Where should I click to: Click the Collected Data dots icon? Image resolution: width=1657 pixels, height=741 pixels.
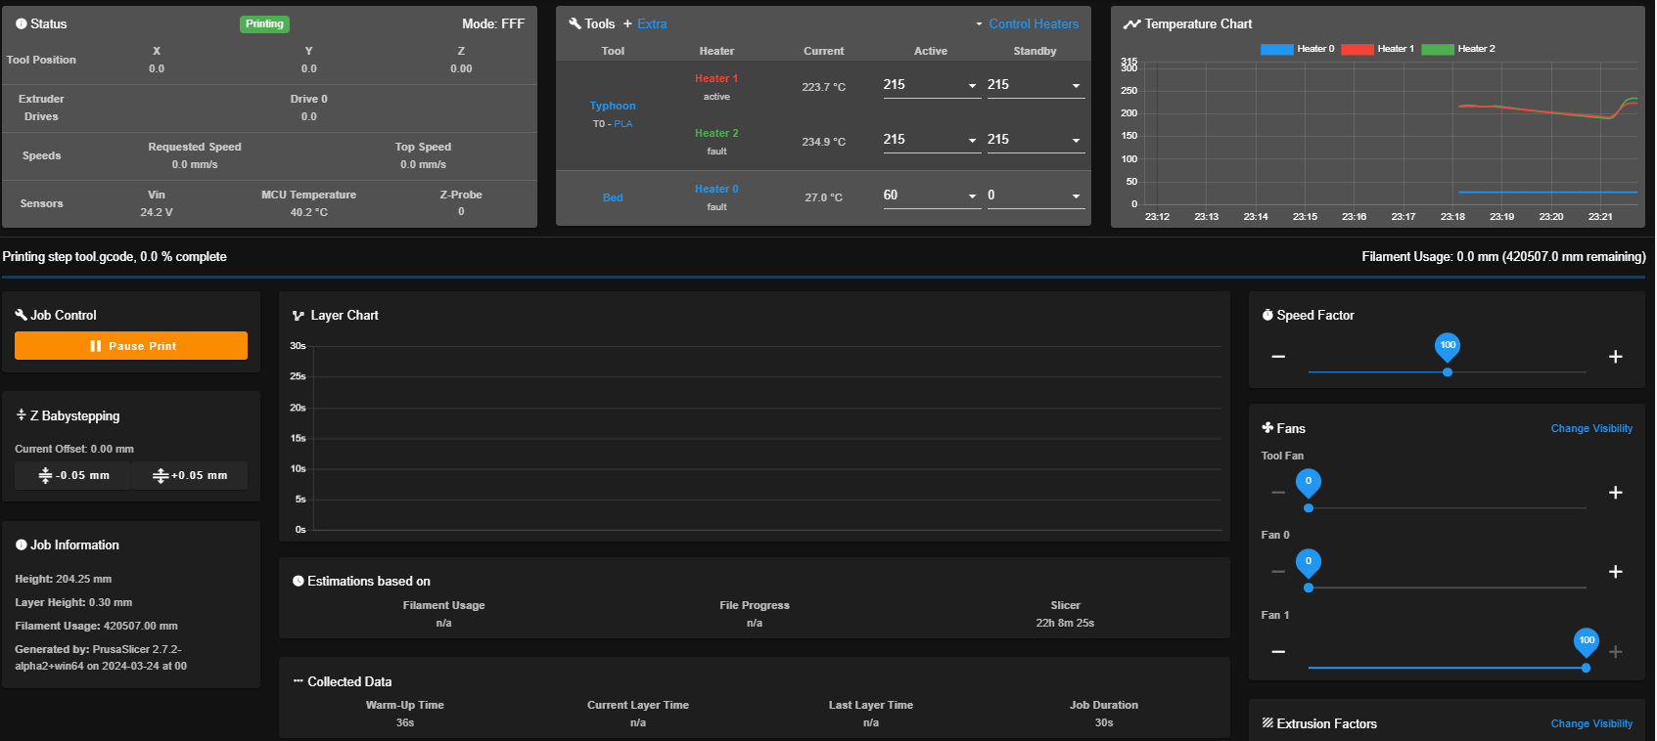point(299,681)
